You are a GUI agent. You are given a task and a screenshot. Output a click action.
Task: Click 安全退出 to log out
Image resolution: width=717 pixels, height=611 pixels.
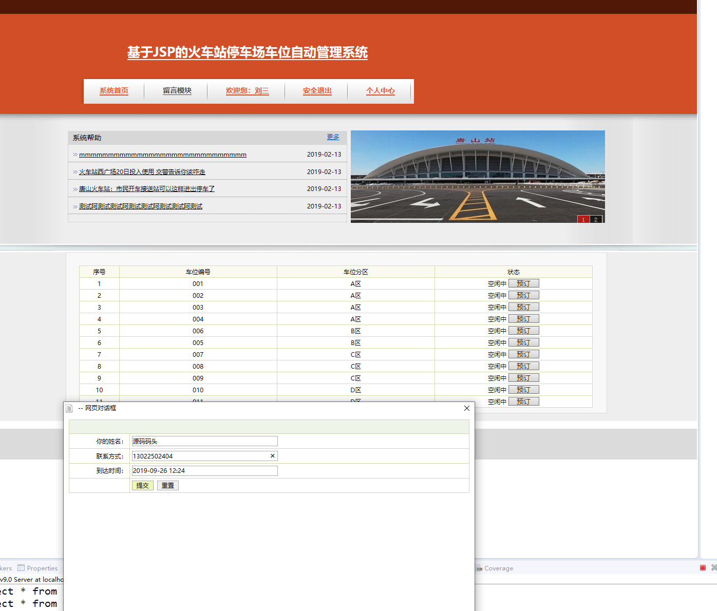click(x=317, y=91)
